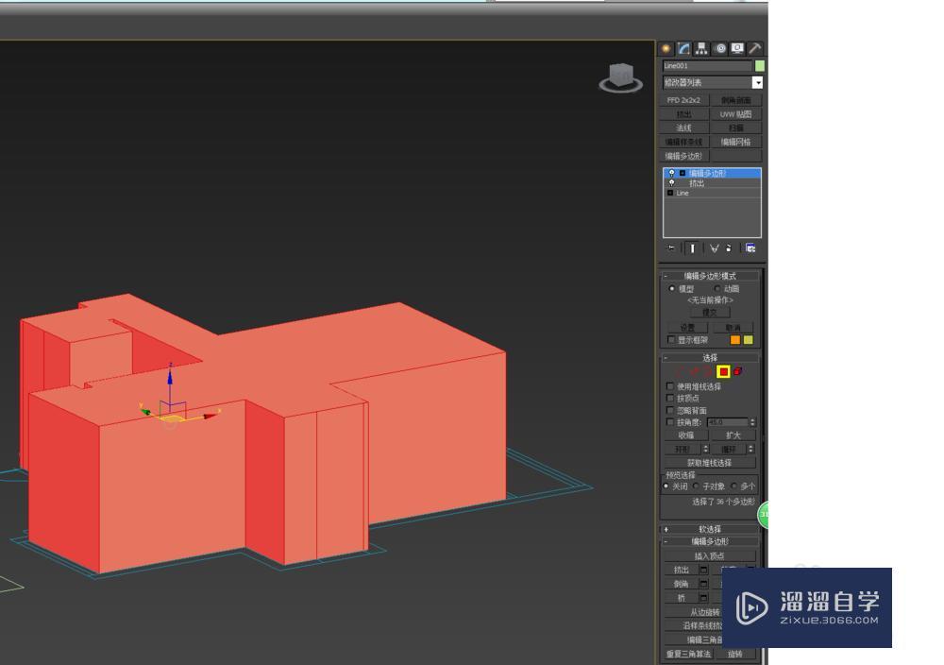
Task: Click the 设置 button
Action: coord(687,327)
